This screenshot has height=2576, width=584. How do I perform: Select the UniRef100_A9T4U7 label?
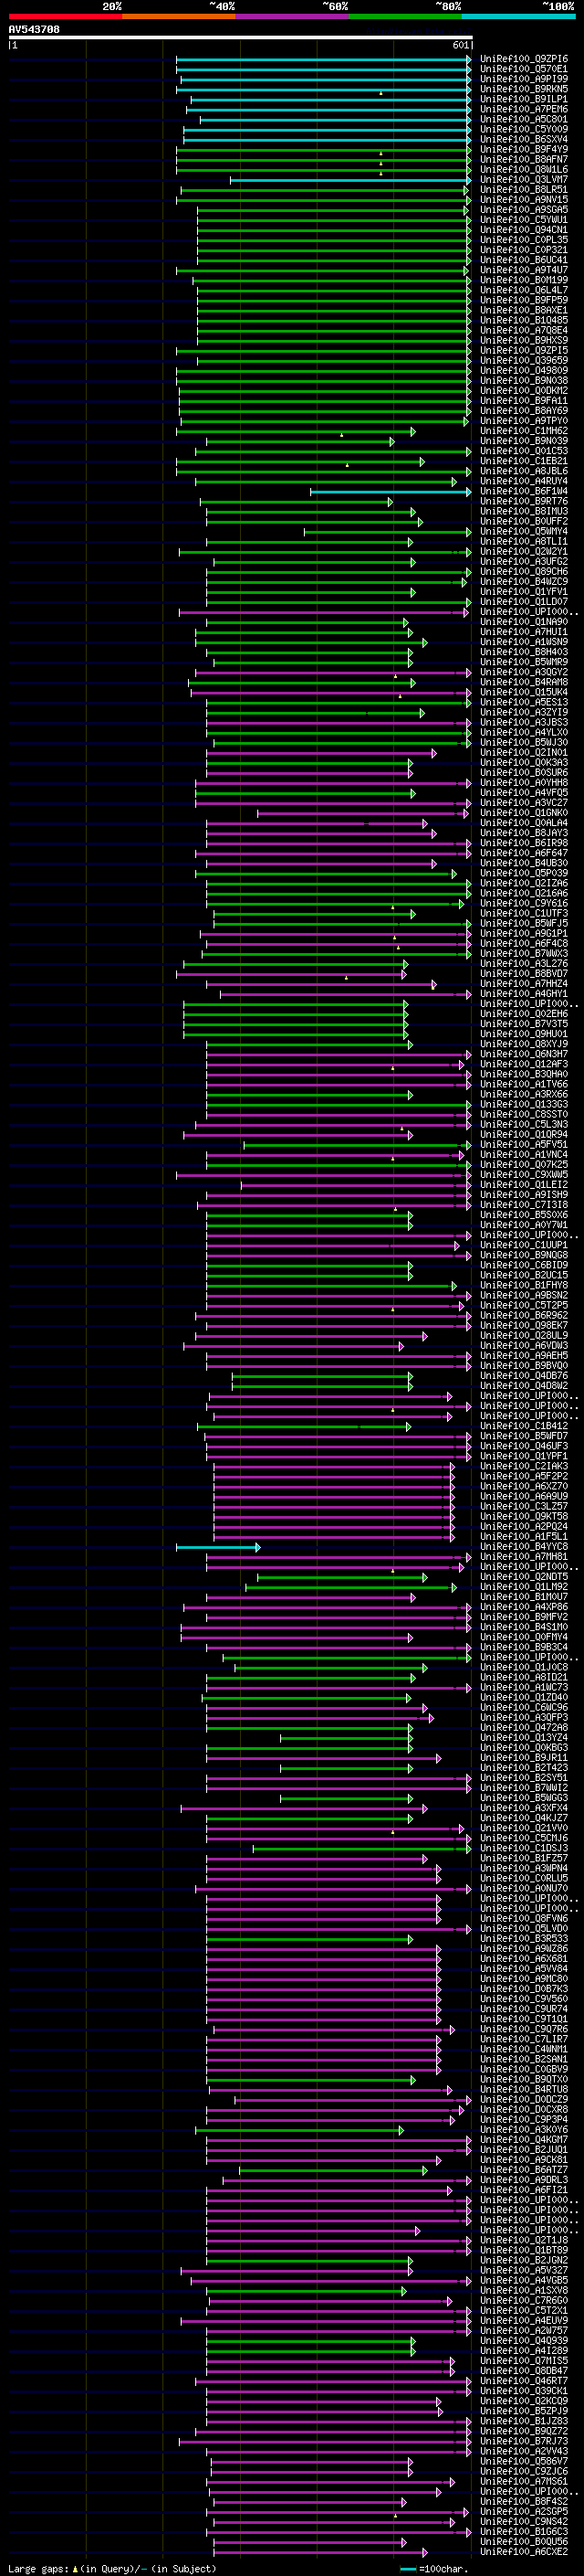pyautogui.click(x=523, y=270)
